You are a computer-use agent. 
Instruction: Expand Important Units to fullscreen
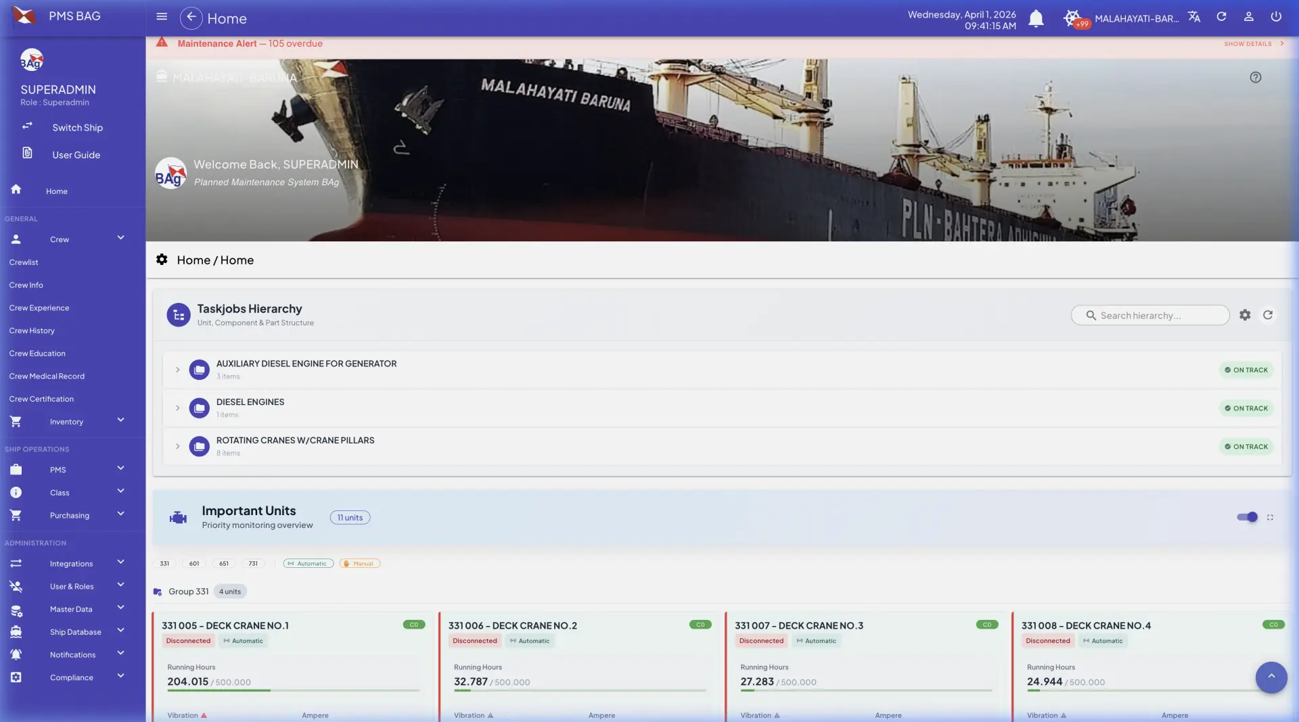point(1270,518)
